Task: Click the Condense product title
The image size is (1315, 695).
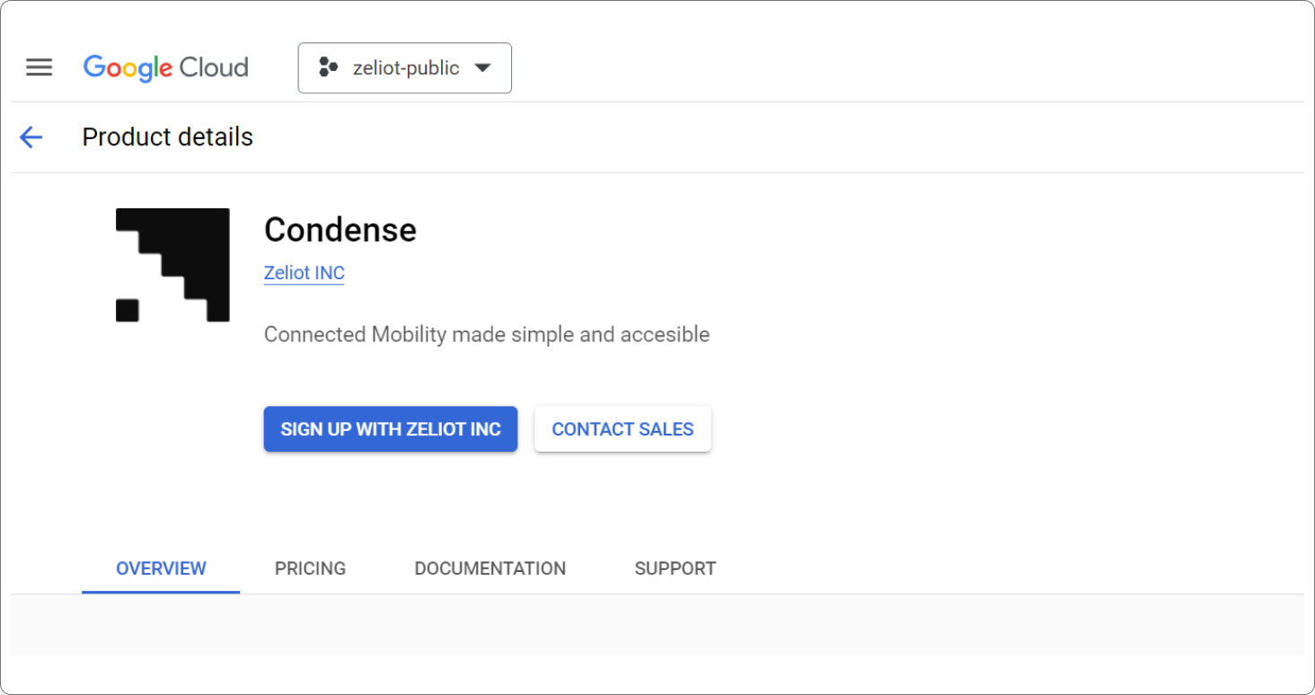Action: click(x=340, y=230)
